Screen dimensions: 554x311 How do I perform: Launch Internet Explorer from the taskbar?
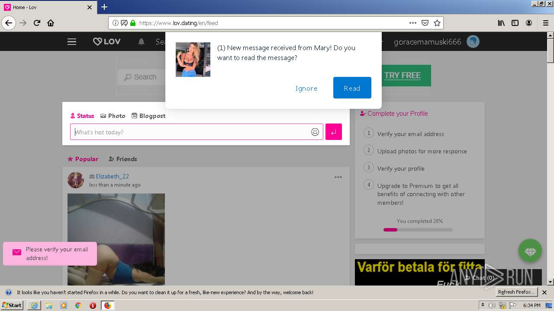click(34, 305)
